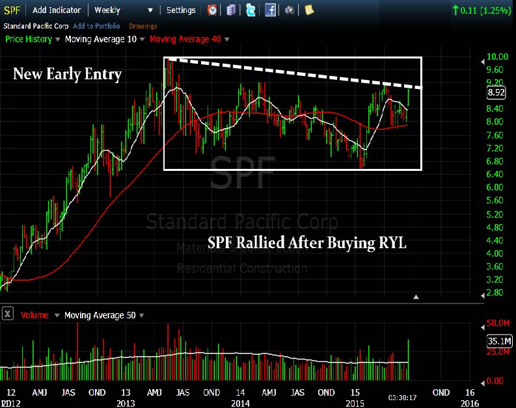Select the Price History label

(x=29, y=40)
